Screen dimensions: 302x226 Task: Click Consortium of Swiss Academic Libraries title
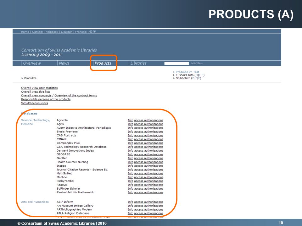(x=59, y=50)
